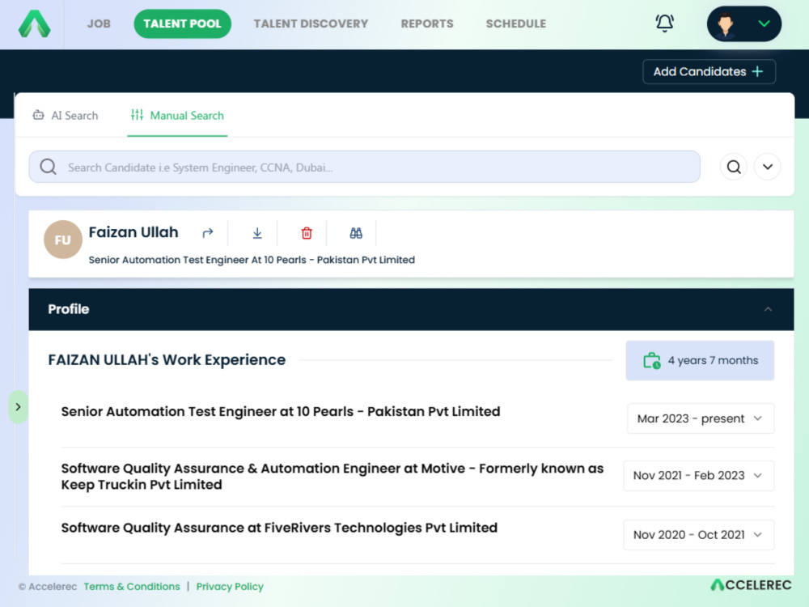Select the Manual Search tab
809x607 pixels.
tap(177, 116)
